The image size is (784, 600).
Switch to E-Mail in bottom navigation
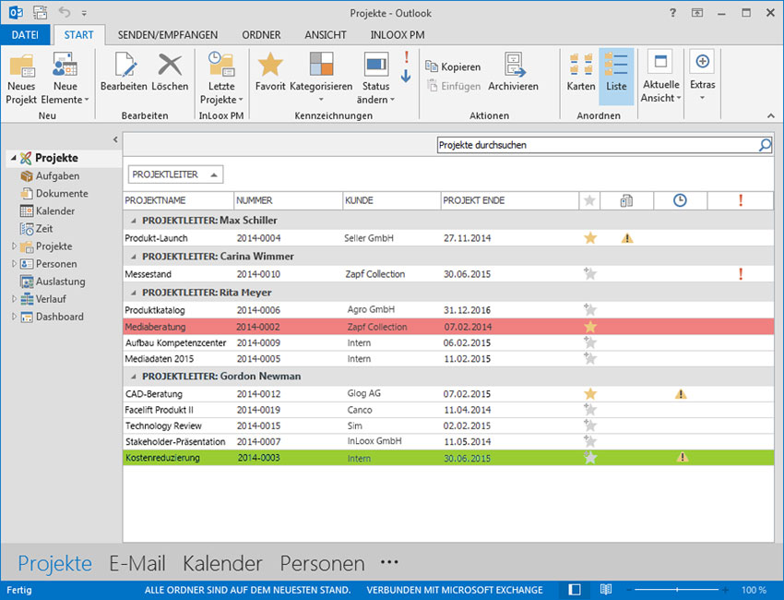137,563
